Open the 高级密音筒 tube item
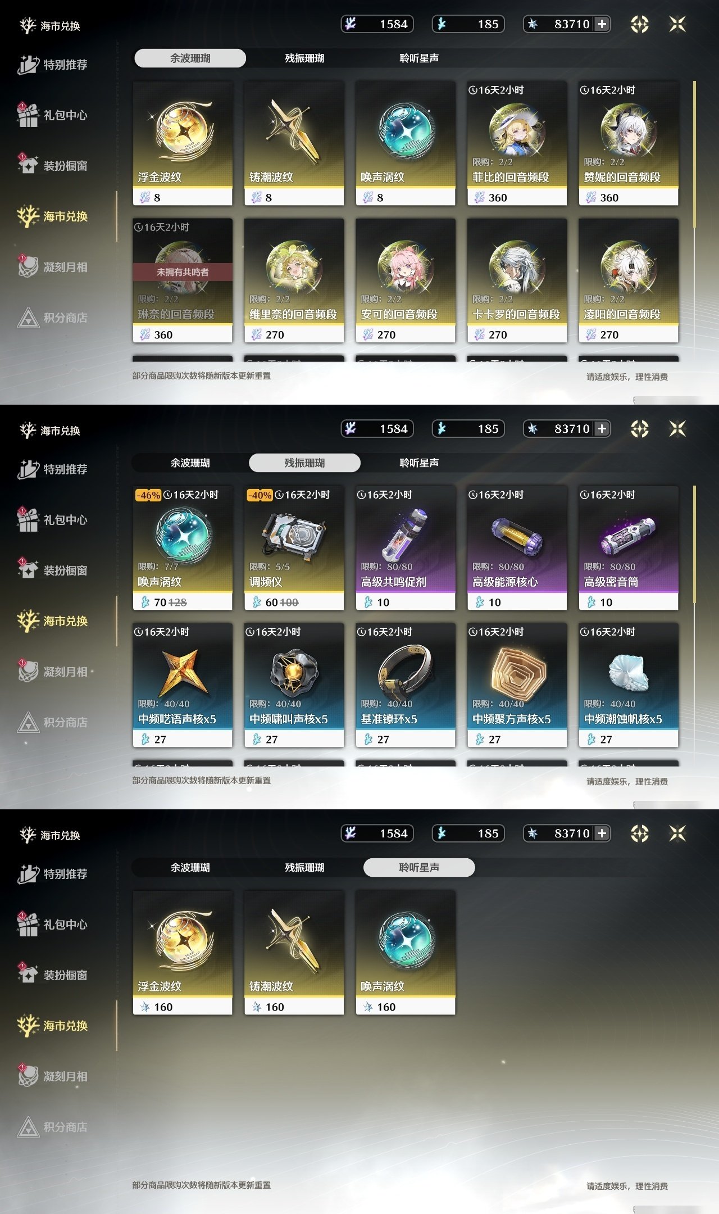The image size is (719, 1214). tap(629, 548)
